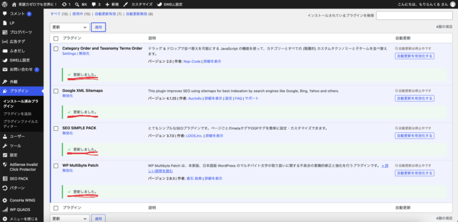Click the WP QUADS chart icon
The image size is (458, 222).
pyautogui.click(x=5, y=209)
